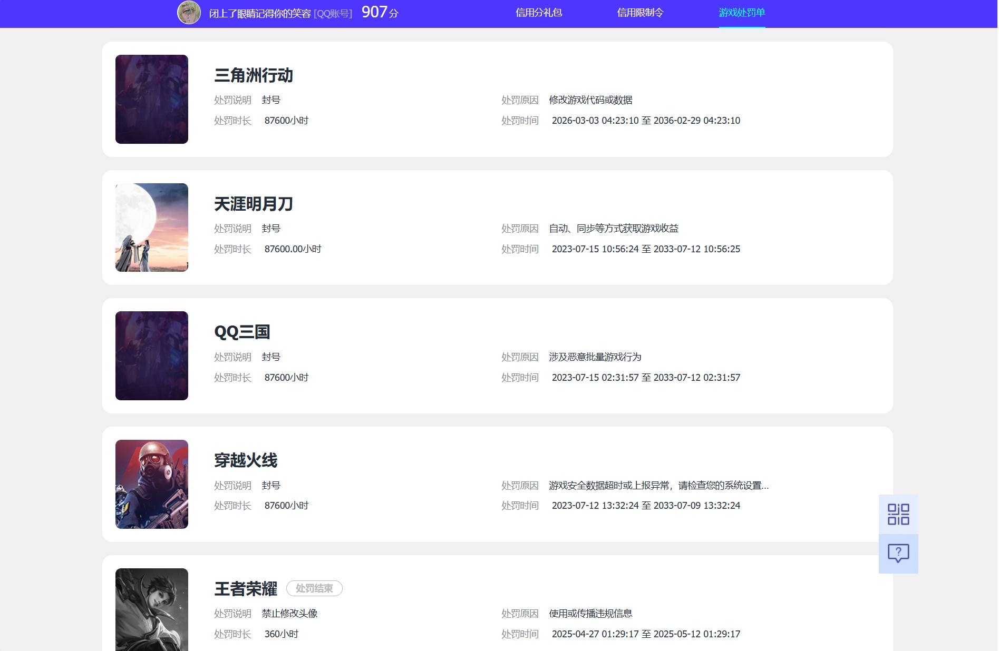Select the 游戏处罚单 tab

742,13
